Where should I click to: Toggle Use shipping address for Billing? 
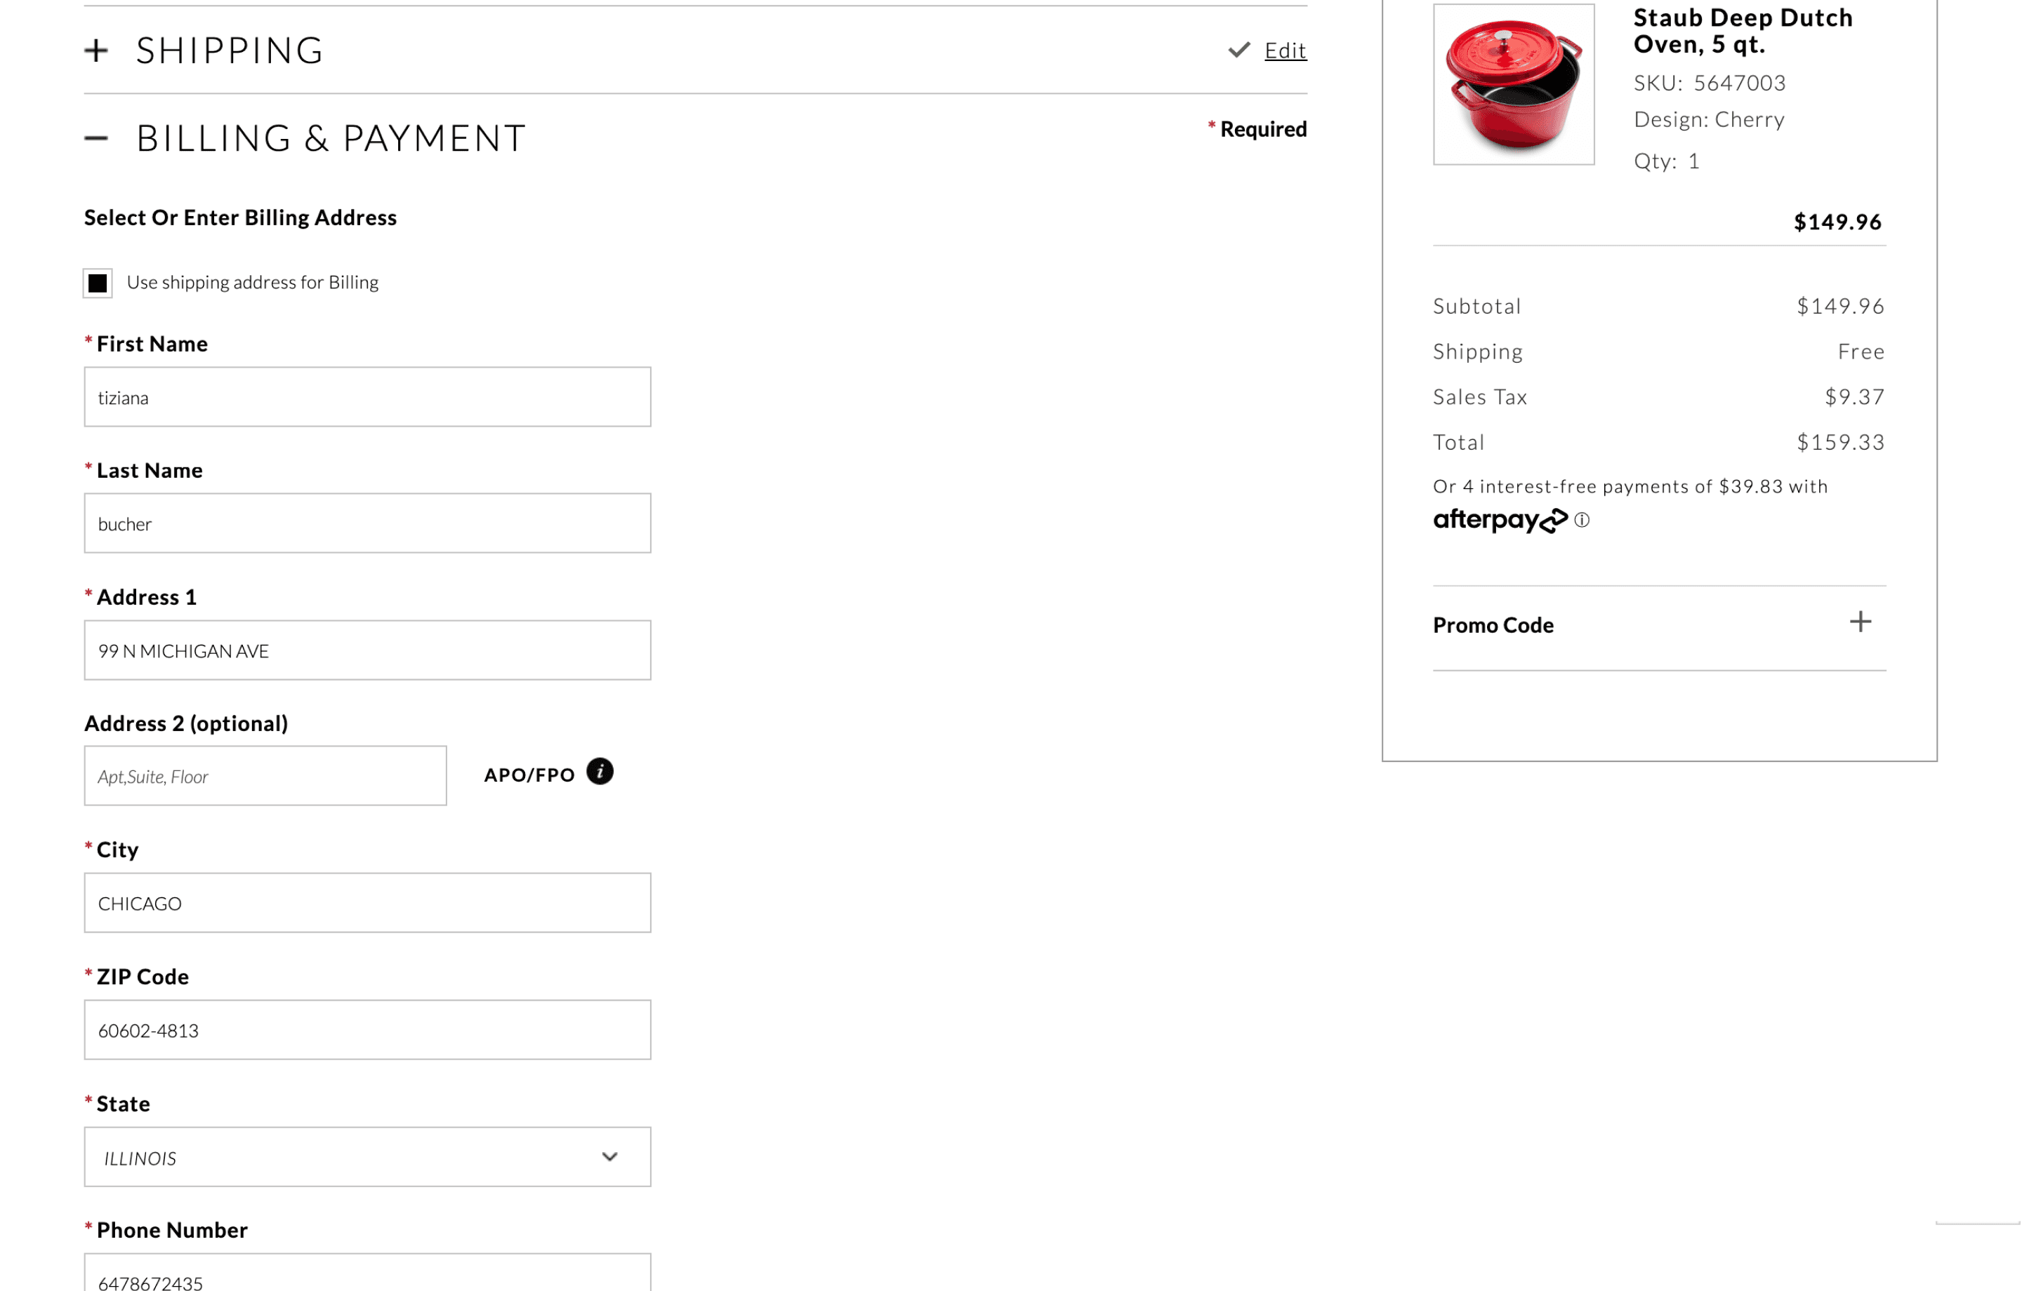(x=98, y=283)
